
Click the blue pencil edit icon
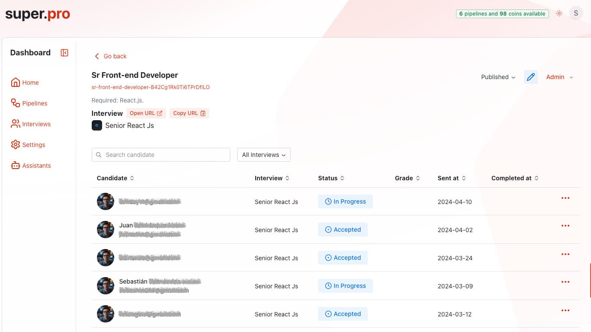pos(530,77)
